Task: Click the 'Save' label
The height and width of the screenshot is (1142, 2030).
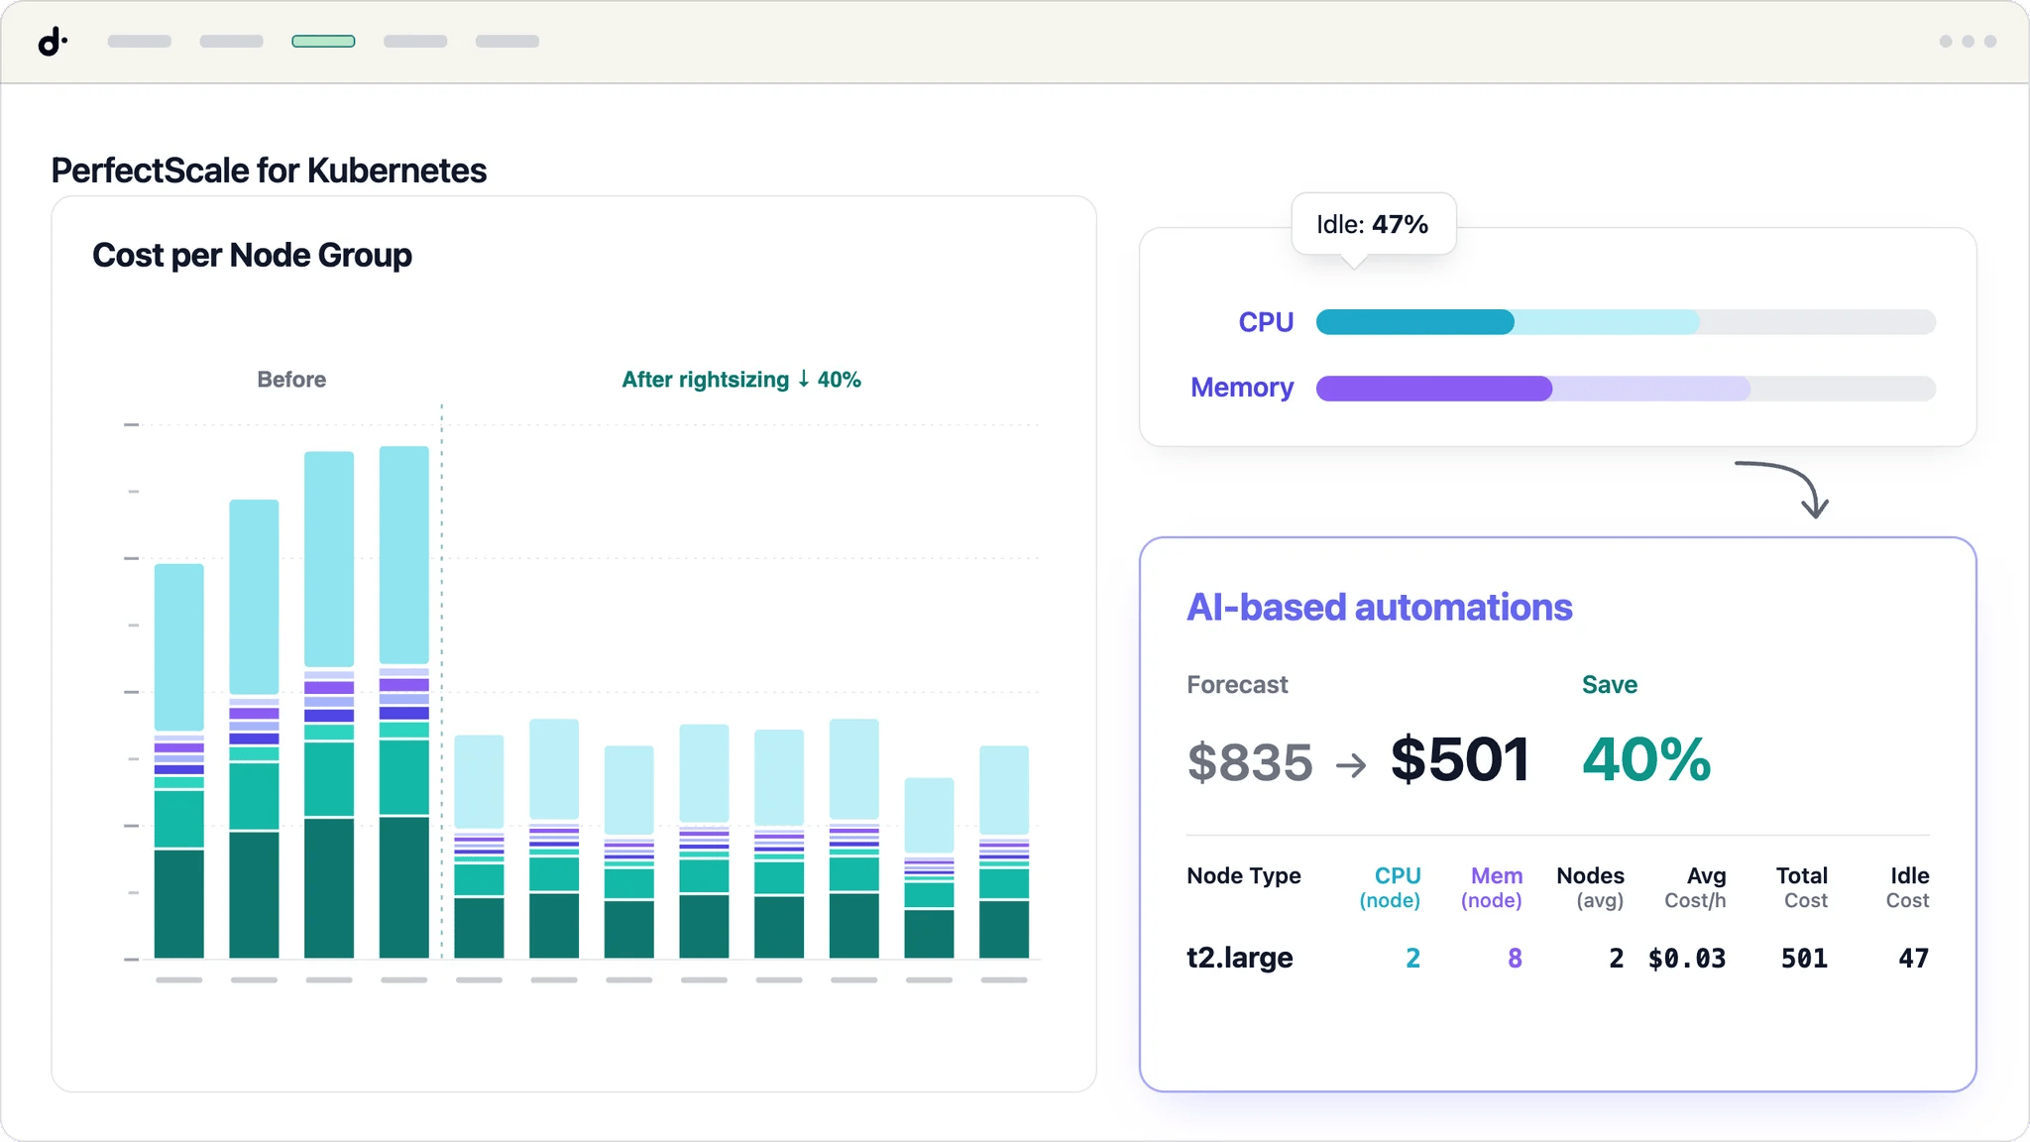Action: [1610, 685]
